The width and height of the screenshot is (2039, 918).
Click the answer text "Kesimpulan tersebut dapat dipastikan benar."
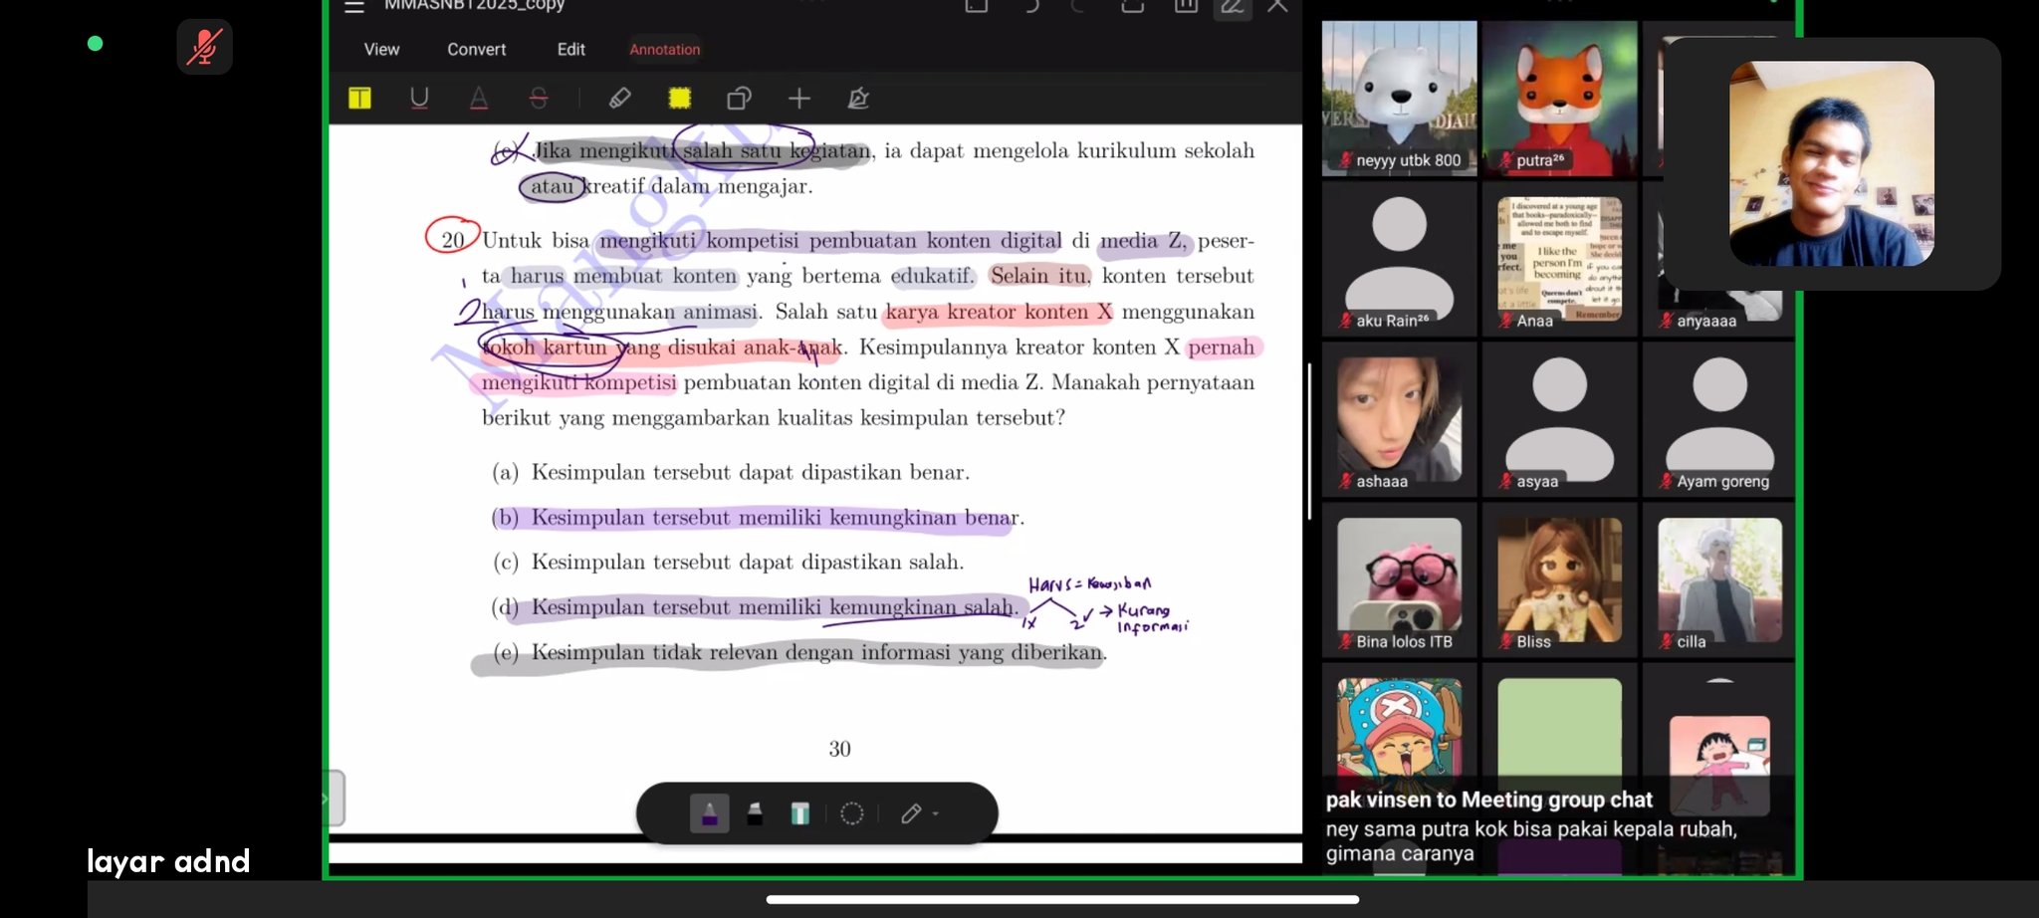coord(751,472)
